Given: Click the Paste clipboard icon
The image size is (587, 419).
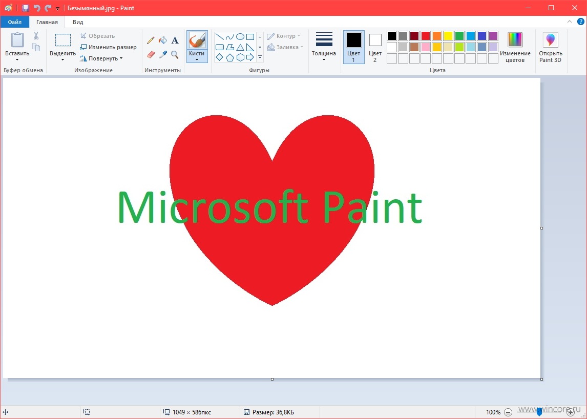Looking at the screenshot, I should [x=17, y=39].
